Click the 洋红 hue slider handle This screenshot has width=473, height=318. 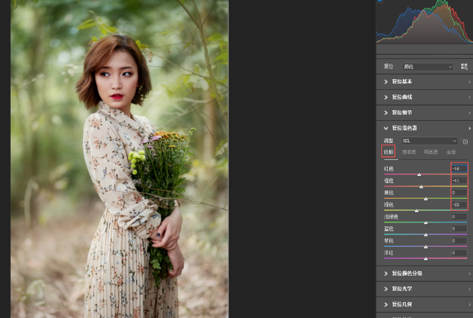pyautogui.click(x=426, y=259)
